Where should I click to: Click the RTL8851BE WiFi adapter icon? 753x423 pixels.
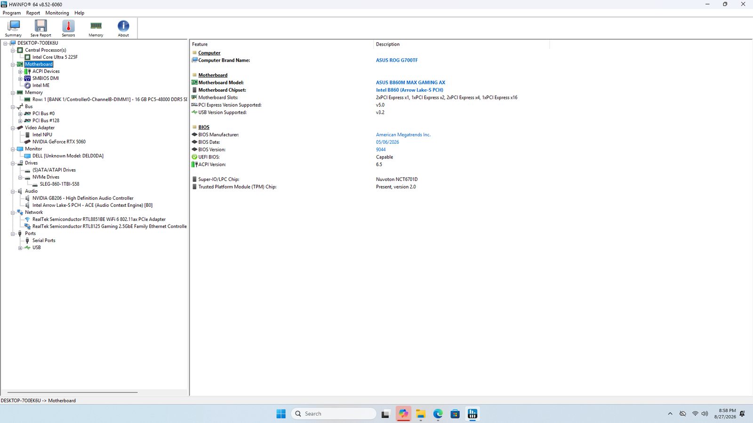click(x=27, y=219)
